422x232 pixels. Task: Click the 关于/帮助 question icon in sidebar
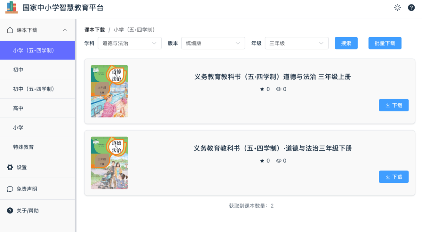(x=10, y=211)
